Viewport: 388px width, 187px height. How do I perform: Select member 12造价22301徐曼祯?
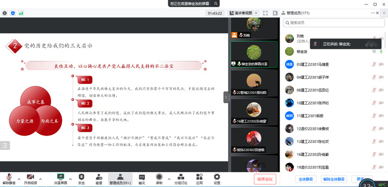334,128
